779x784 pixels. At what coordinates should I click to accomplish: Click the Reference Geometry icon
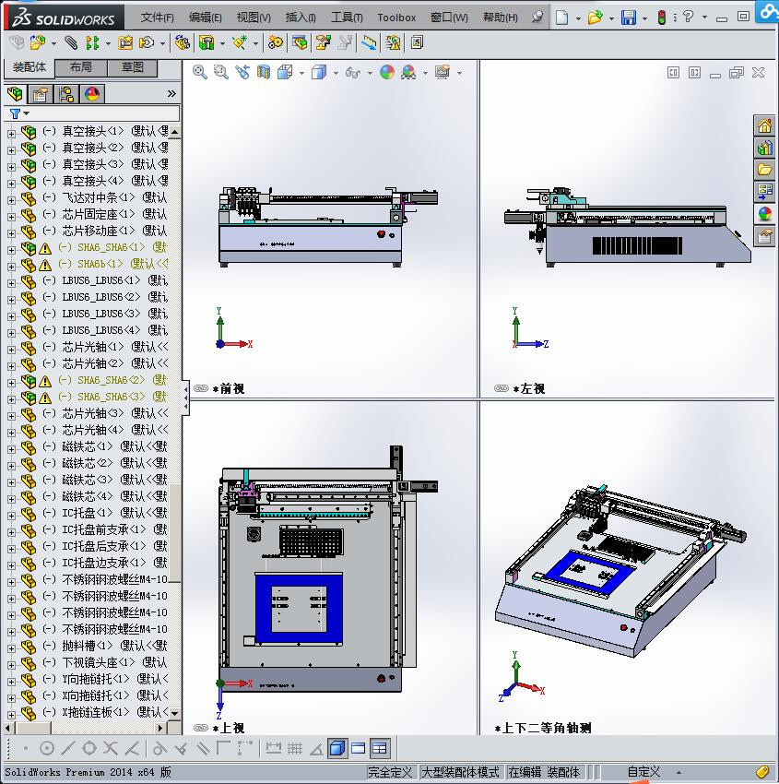[240, 43]
